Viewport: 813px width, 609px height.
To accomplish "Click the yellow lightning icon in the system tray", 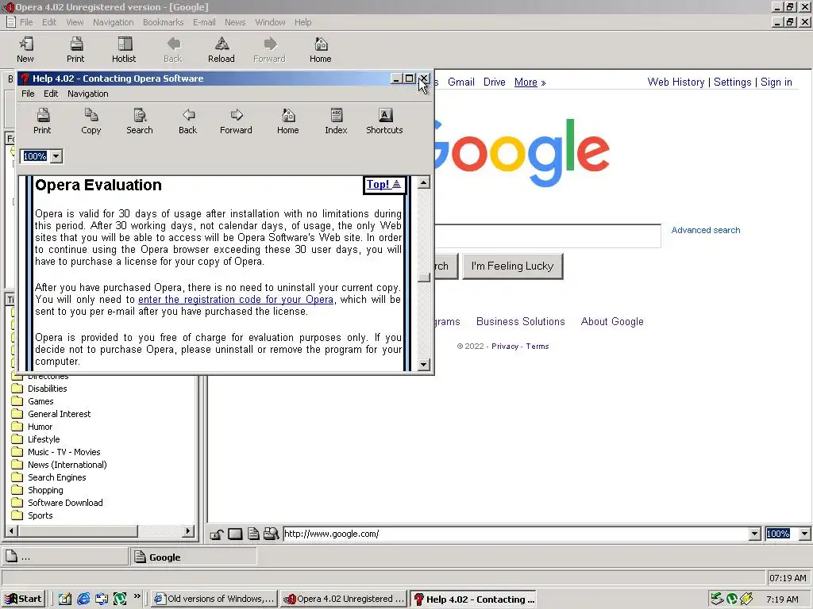I will [x=746, y=599].
